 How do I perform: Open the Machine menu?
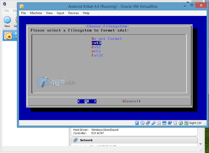36,13
